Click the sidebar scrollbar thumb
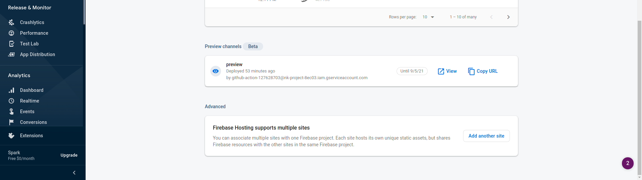The image size is (642, 180). [x=84, y=12]
